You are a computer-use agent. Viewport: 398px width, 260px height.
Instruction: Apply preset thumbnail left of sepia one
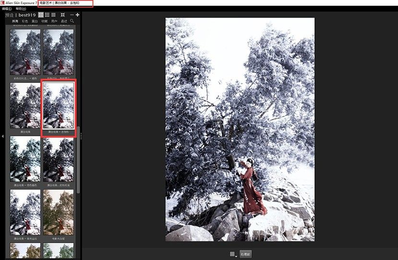(x=25, y=213)
